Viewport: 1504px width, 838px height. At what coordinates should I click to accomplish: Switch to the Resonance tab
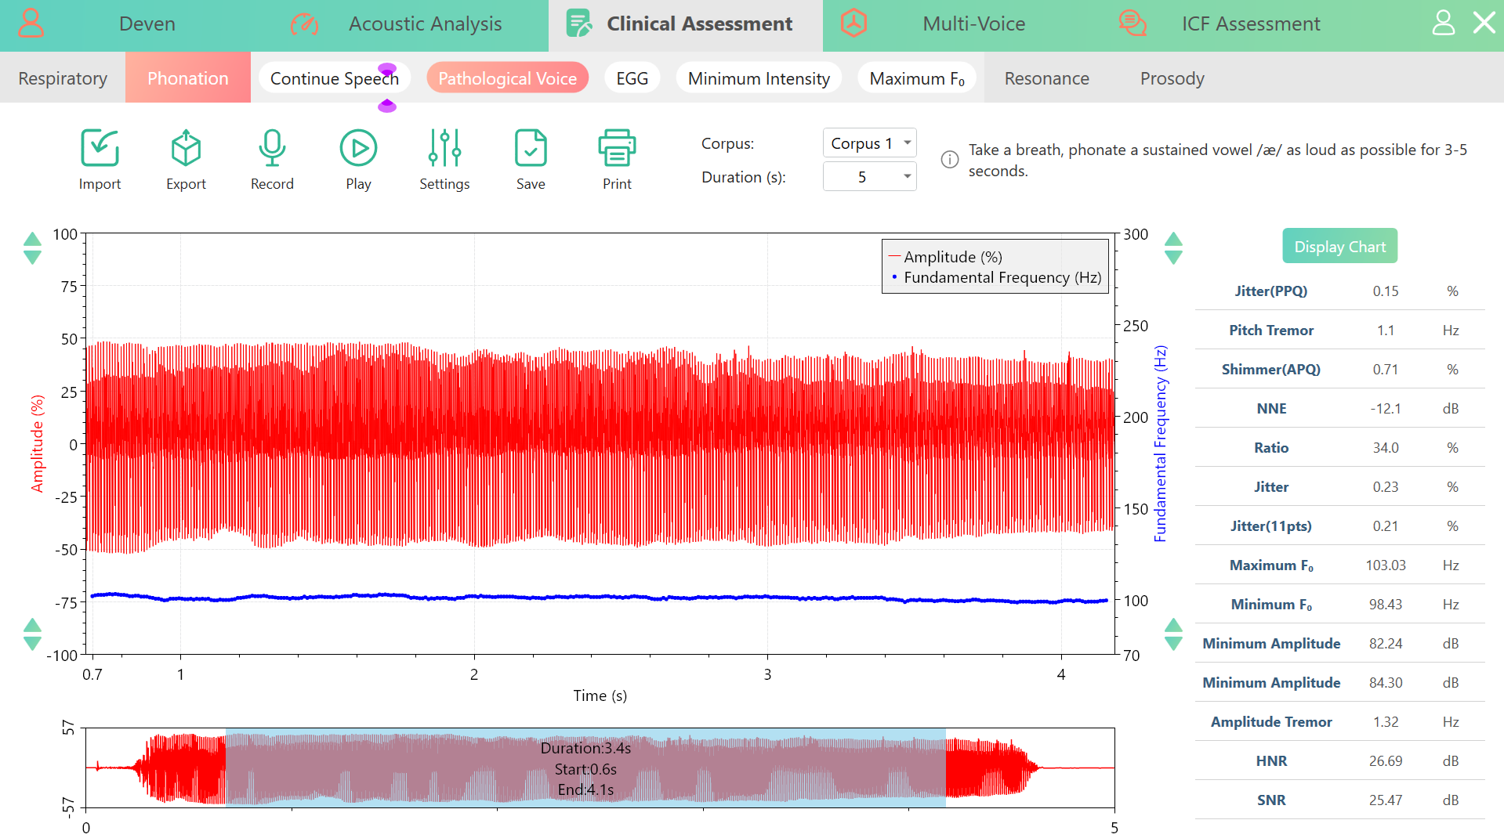1046,78
